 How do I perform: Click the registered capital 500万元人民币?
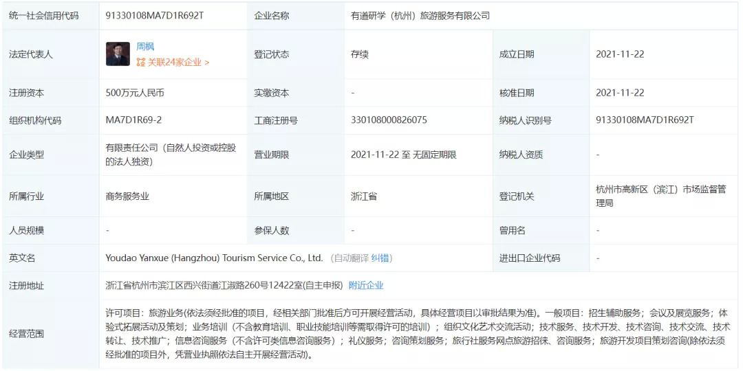(135, 93)
